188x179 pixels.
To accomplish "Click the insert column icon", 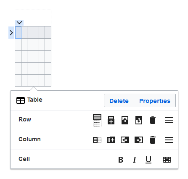I will 111,140.
